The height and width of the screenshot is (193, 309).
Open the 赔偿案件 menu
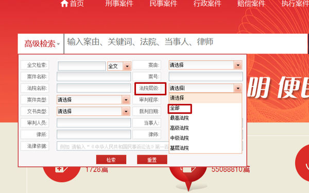pyautogui.click(x=251, y=4)
